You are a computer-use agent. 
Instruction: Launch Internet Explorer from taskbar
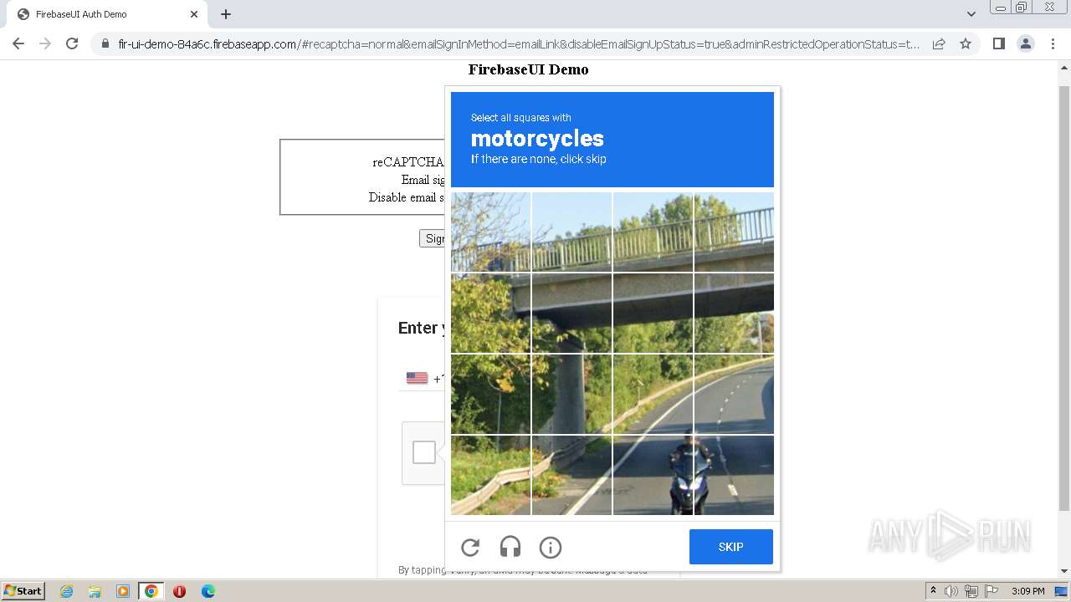click(x=67, y=591)
